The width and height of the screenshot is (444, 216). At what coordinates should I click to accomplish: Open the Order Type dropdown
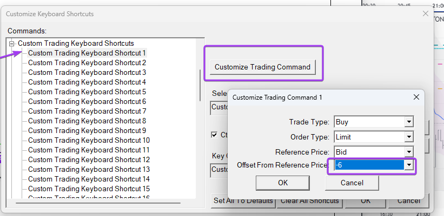(x=409, y=137)
